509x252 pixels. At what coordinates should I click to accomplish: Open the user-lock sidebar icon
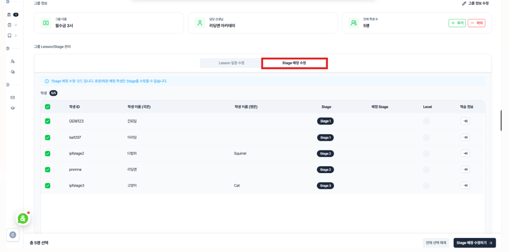[13, 61]
